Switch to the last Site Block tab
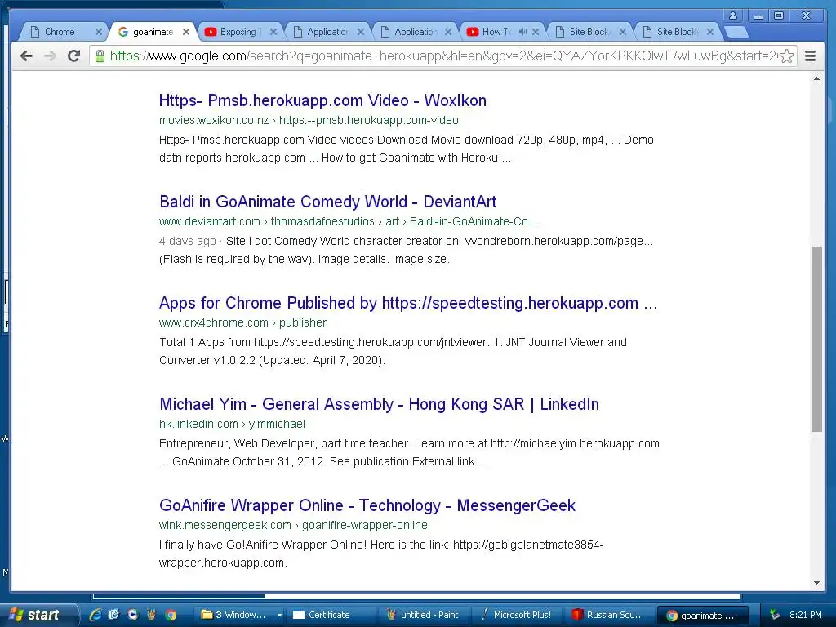The height and width of the screenshot is (627, 836). click(x=677, y=32)
